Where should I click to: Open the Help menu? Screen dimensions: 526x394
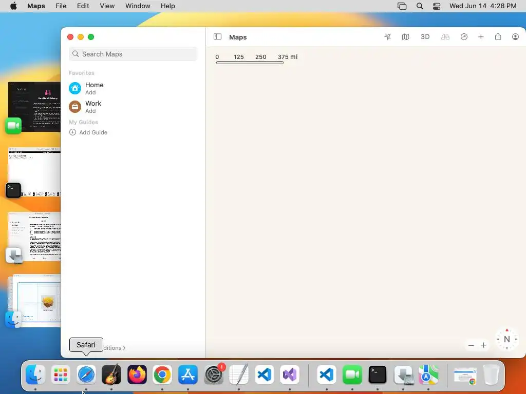point(168,6)
